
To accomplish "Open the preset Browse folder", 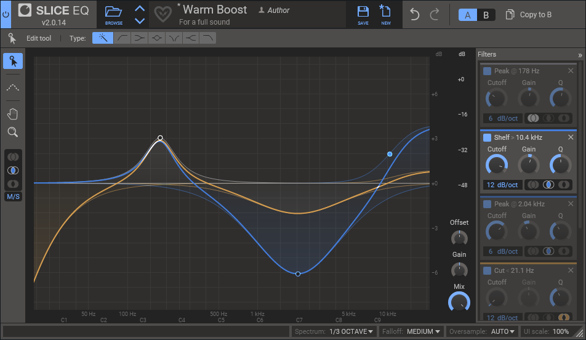I will [114, 14].
